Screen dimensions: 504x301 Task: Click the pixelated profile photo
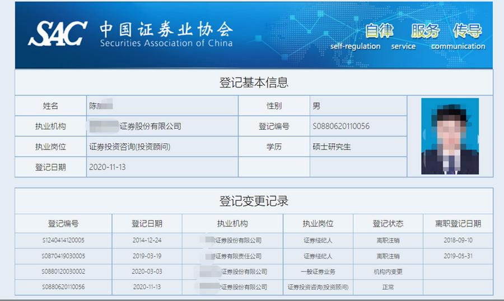tap(450, 136)
